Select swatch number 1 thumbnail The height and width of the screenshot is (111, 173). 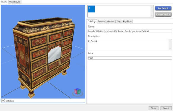91,9
